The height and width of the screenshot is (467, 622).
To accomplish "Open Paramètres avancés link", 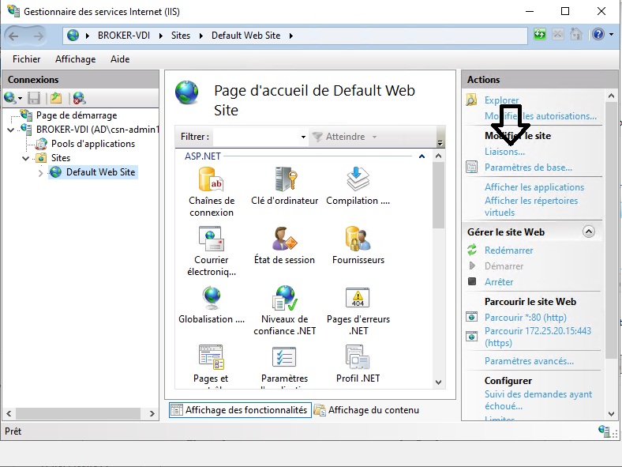I will (529, 361).
